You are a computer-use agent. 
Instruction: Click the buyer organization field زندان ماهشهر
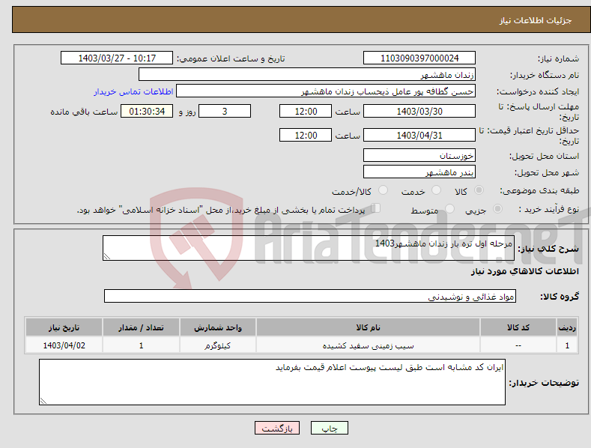307,74
